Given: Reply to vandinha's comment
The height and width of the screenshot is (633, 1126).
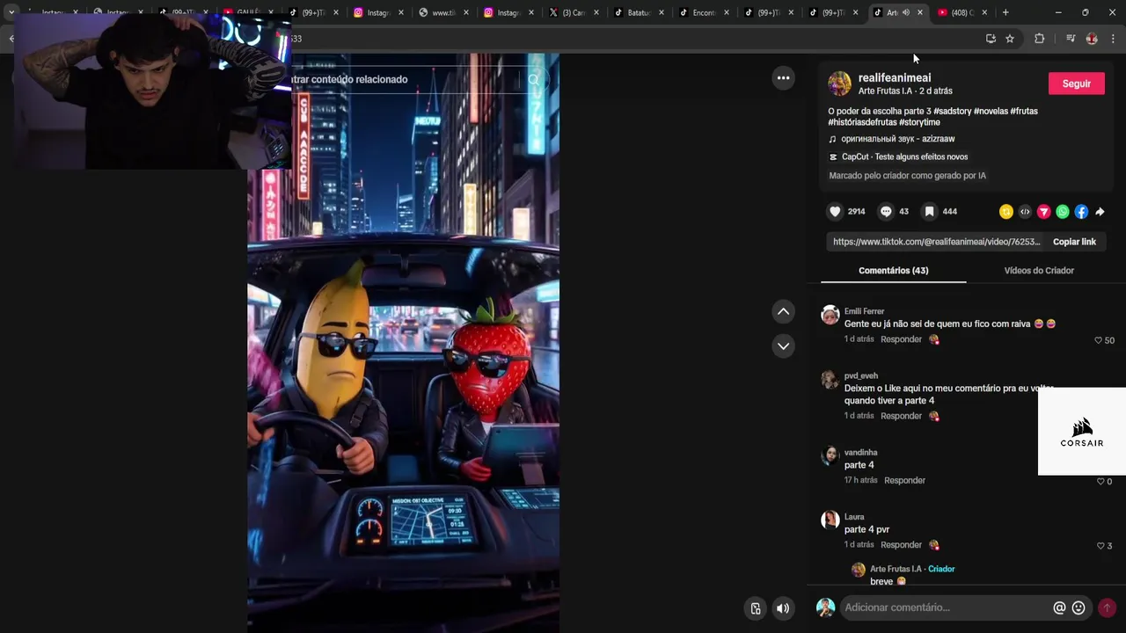Looking at the screenshot, I should coord(904,480).
